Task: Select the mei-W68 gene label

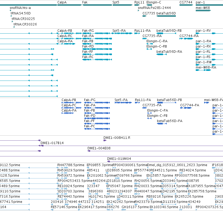Action: coord(203,8)
